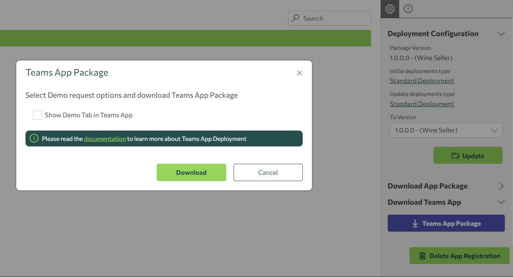
Task: Collapse the Deployment Configuration section
Action: tap(501, 34)
